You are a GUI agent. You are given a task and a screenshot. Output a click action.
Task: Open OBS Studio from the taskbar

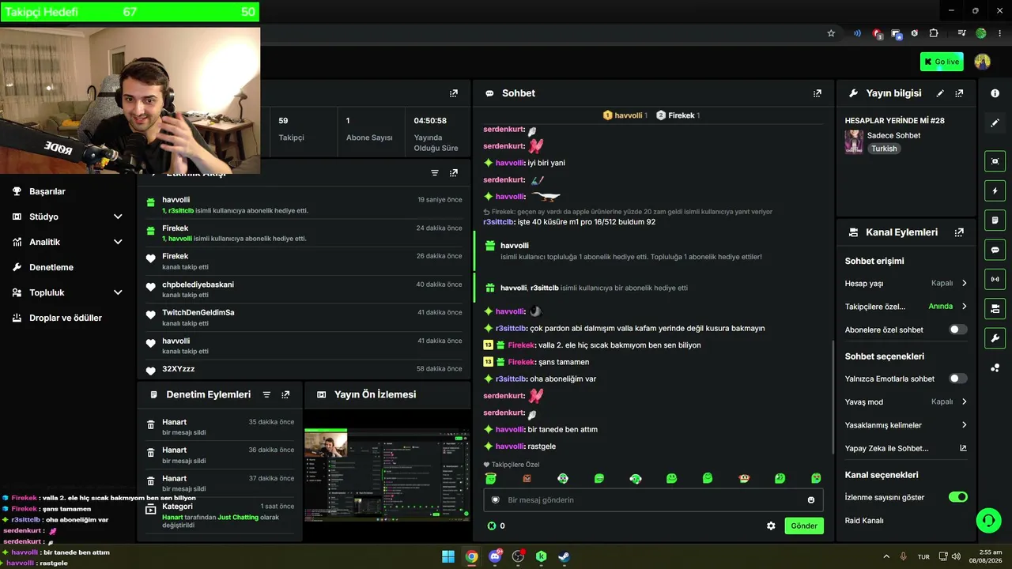tap(519, 556)
